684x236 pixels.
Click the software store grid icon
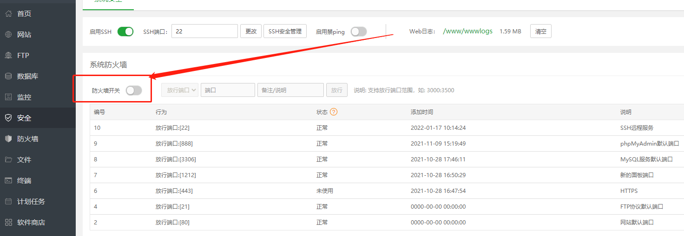[8, 222]
